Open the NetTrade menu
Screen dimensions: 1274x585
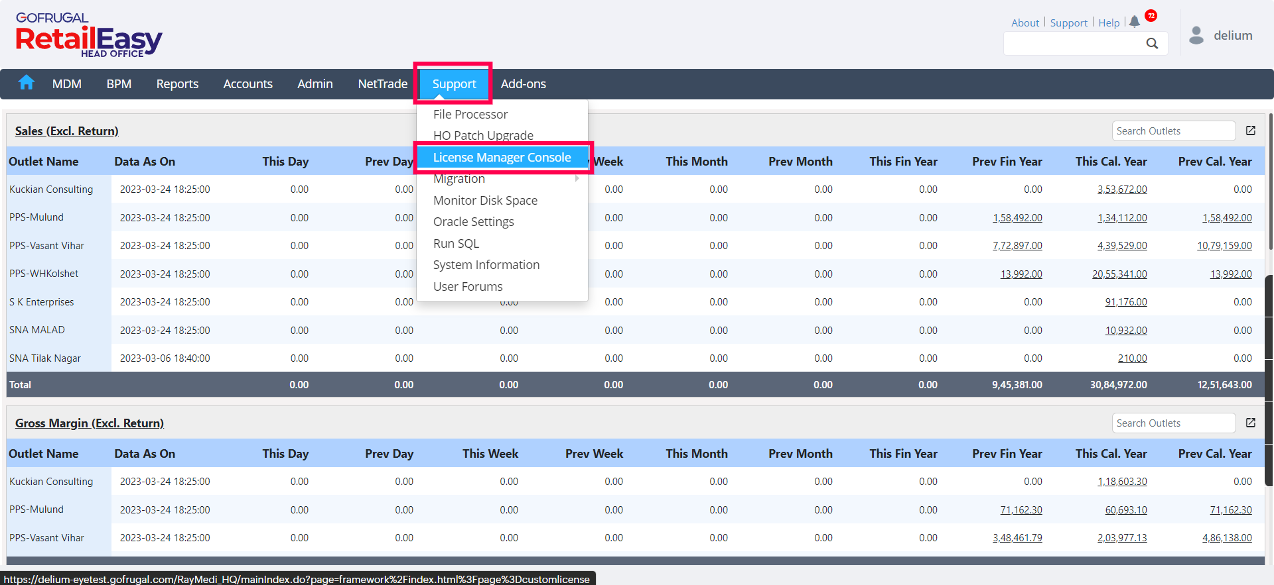[383, 84]
